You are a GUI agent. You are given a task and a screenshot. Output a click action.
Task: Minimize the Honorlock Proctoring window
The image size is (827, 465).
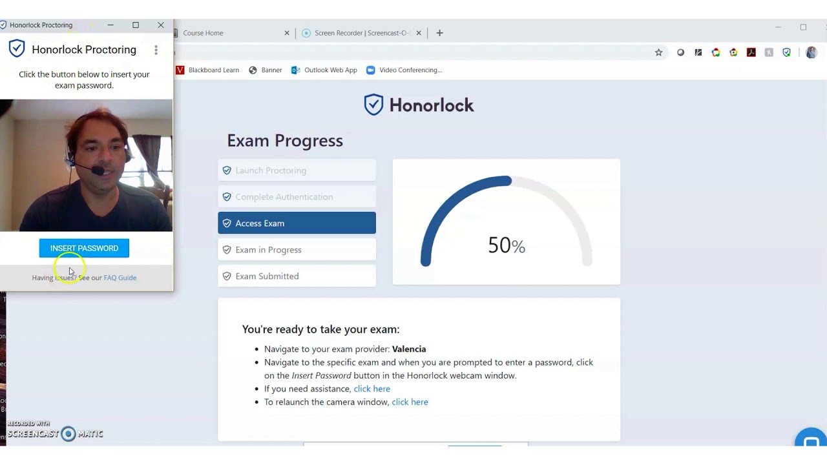pyautogui.click(x=110, y=25)
